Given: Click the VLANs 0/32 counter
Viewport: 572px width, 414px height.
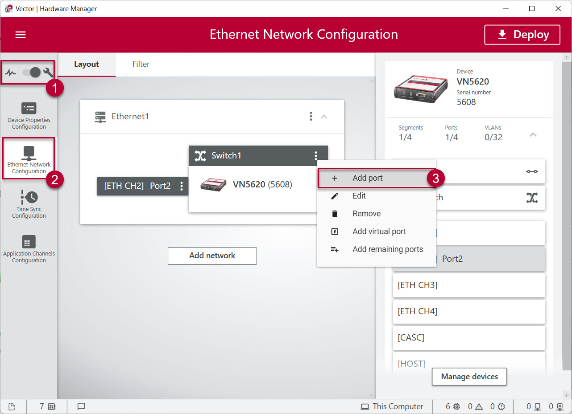Looking at the screenshot, I should (493, 133).
